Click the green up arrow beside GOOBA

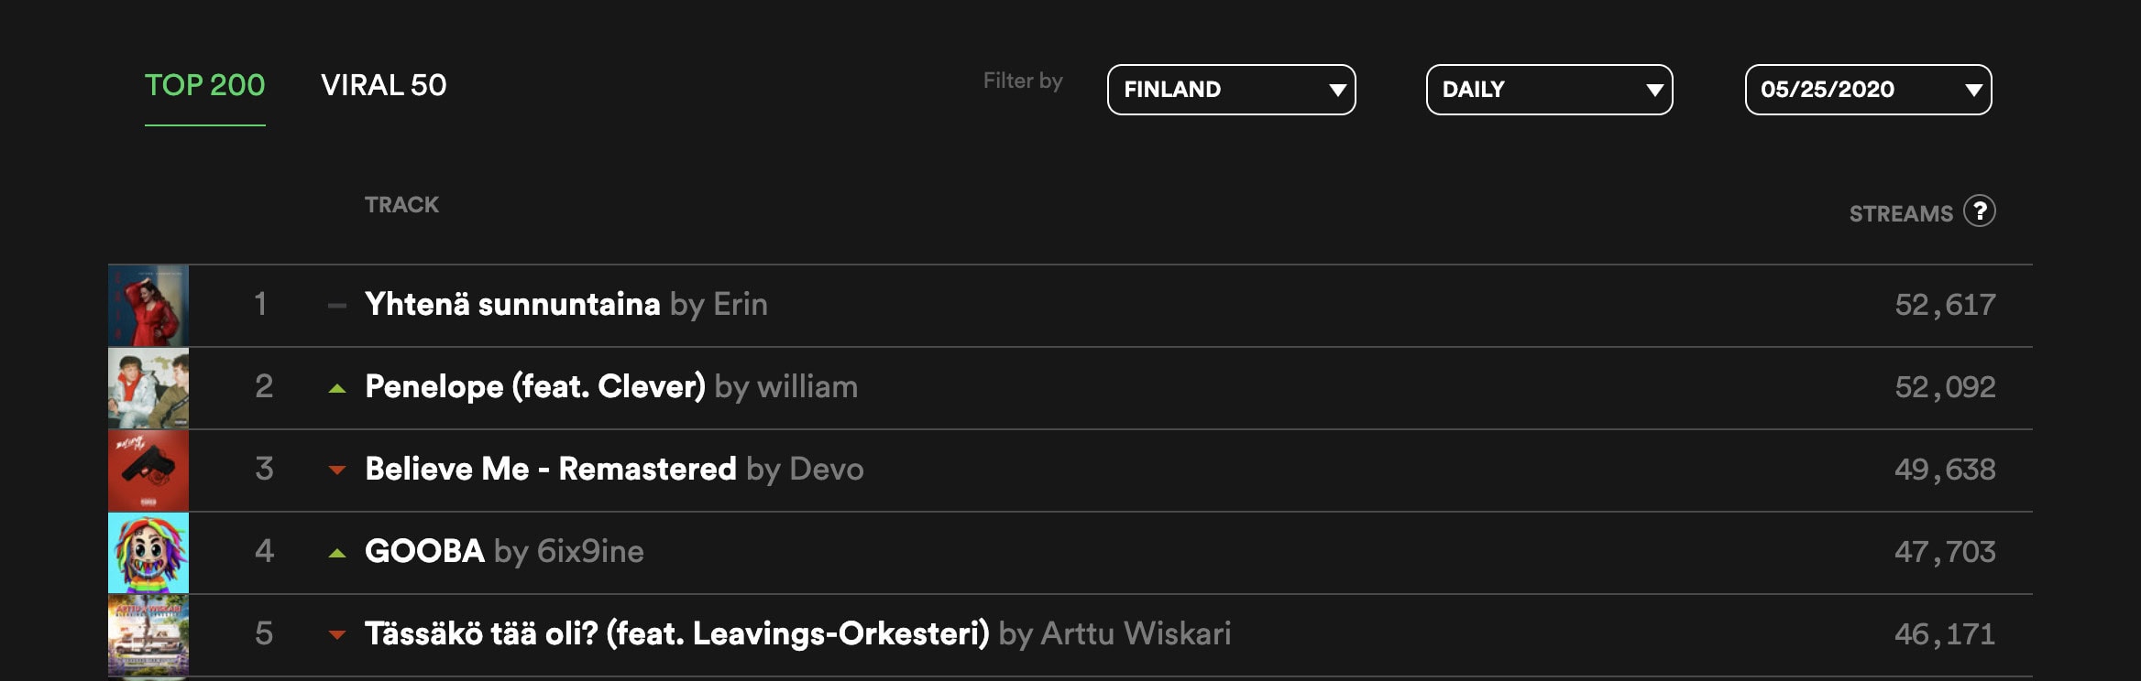[x=337, y=553]
